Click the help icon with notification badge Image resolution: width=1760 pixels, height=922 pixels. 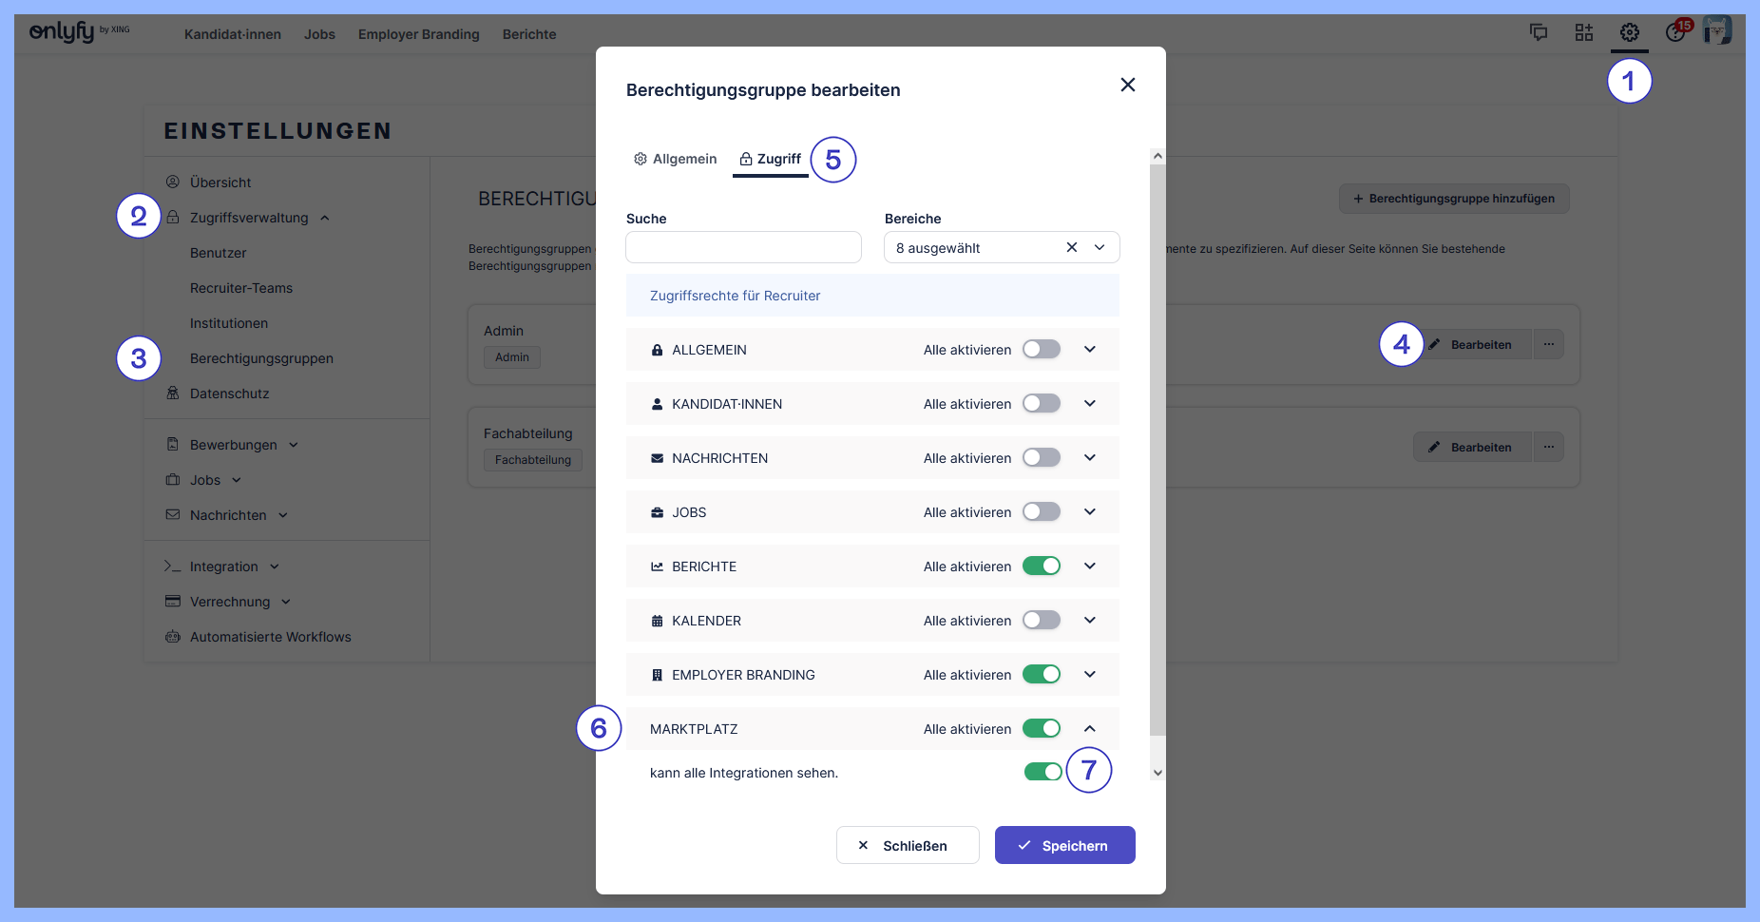(x=1674, y=33)
